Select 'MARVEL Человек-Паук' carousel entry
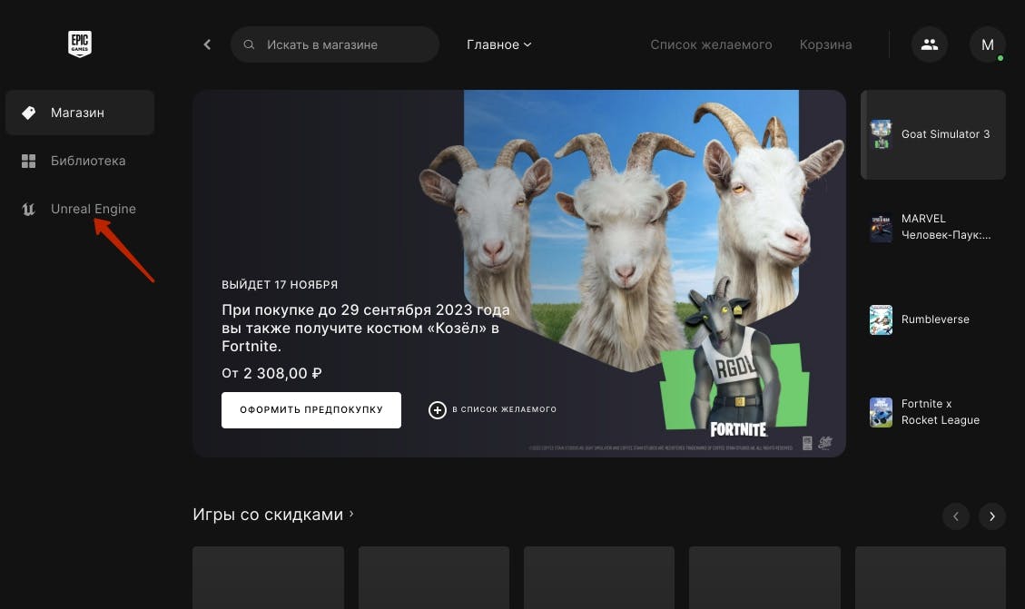1025x609 pixels. pos(932,227)
